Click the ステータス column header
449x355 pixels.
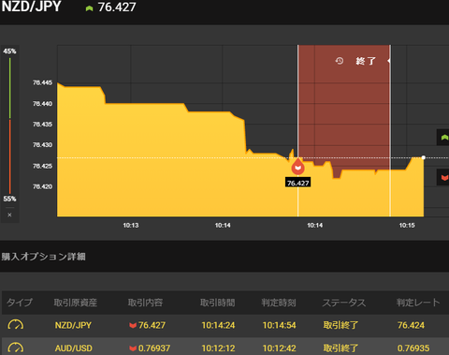tap(344, 303)
